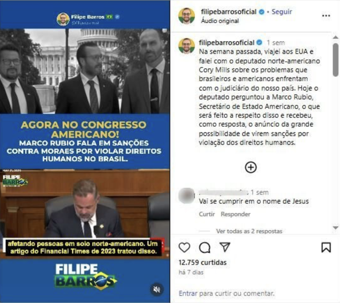Open three-dot more options menu

[x=326, y=16]
